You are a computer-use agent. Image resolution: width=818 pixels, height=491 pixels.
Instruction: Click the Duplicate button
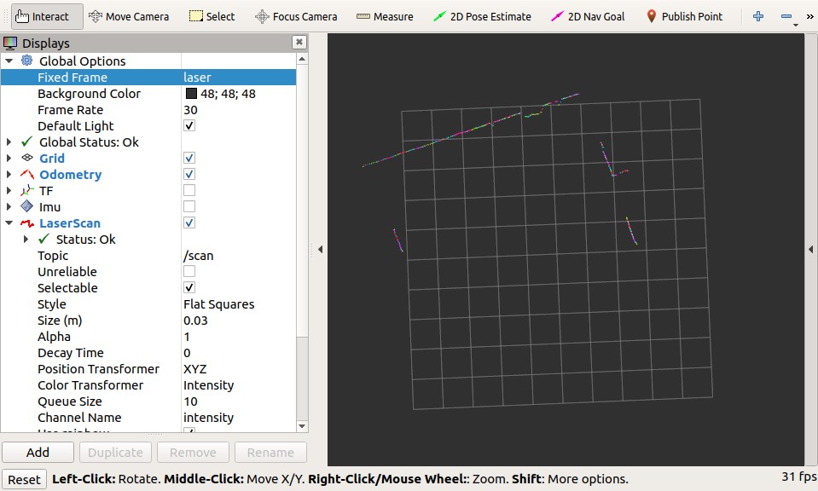(115, 453)
